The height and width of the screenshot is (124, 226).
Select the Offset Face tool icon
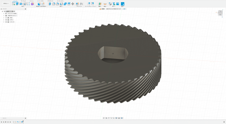(69, 4)
